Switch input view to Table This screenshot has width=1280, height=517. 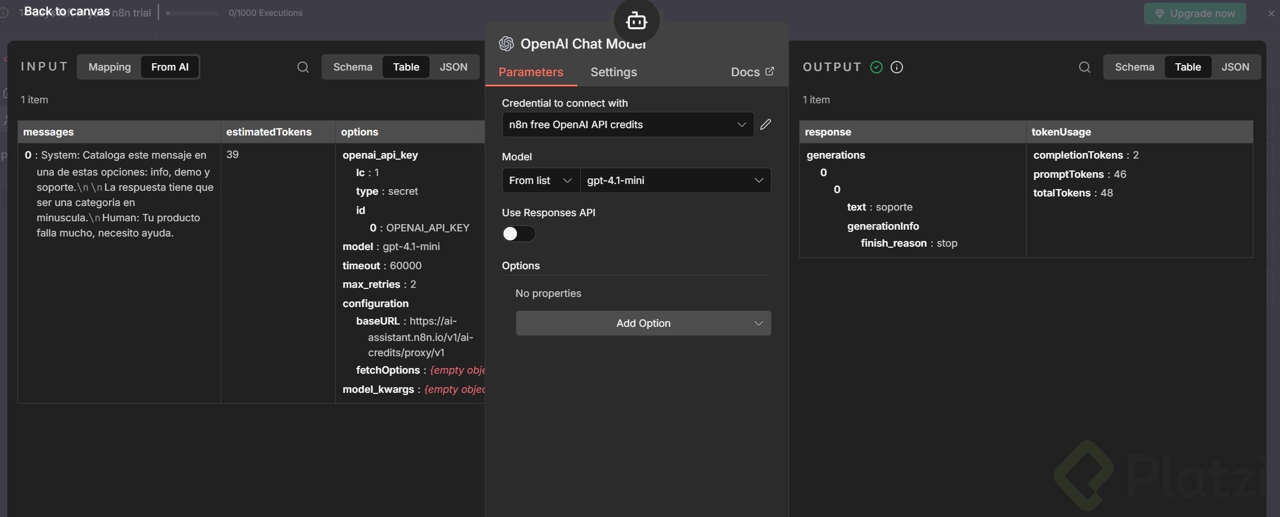pos(406,67)
